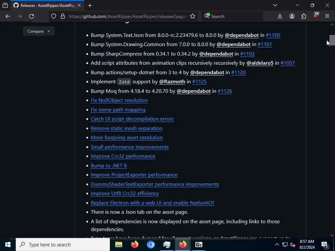Open Firefox View button in tab strip

[x=5, y=5]
